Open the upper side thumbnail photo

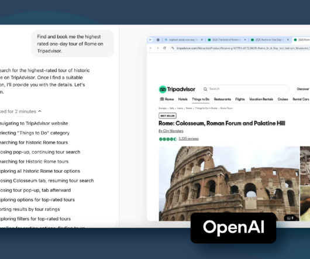point(305,166)
